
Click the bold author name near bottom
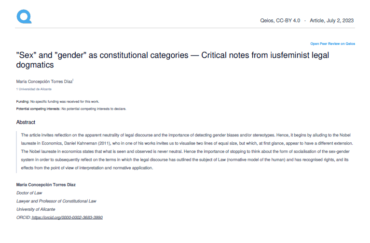[x=46, y=185]
